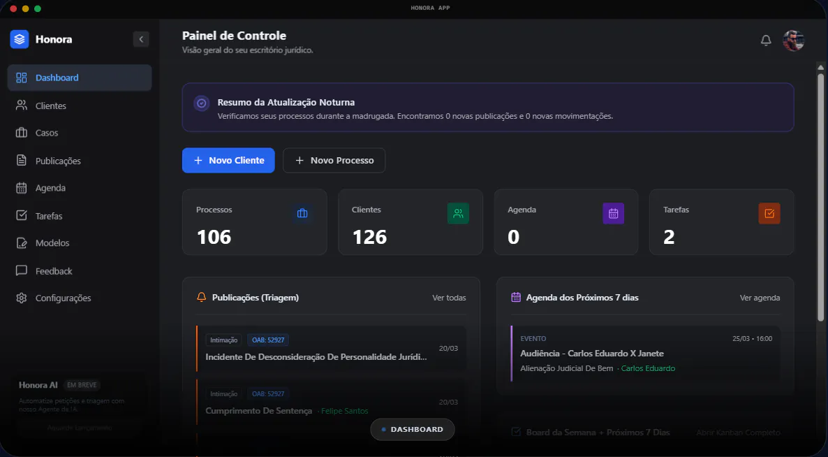Image resolution: width=828 pixels, height=457 pixels.
Task: Click Felipe Santos client link
Action: click(344, 411)
